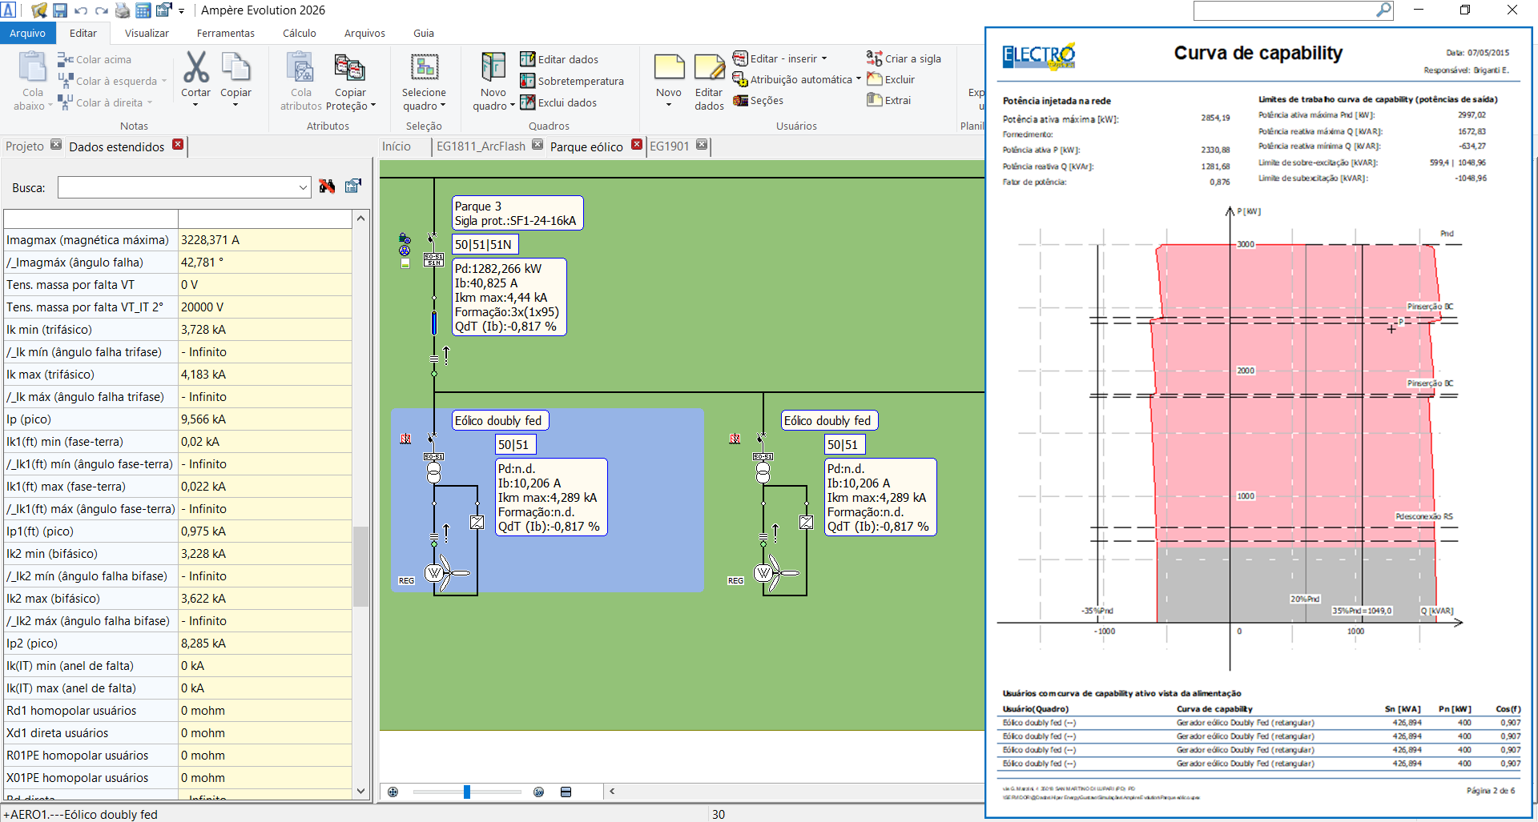Close the Parque eólico tab
Screen dimensions: 1538x822
(x=637, y=145)
